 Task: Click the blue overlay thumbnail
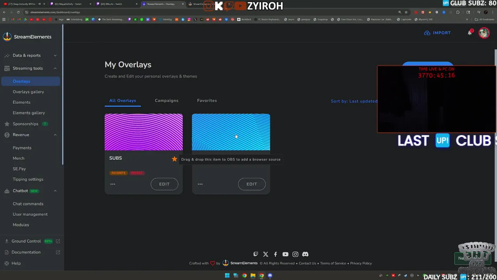[x=231, y=132]
